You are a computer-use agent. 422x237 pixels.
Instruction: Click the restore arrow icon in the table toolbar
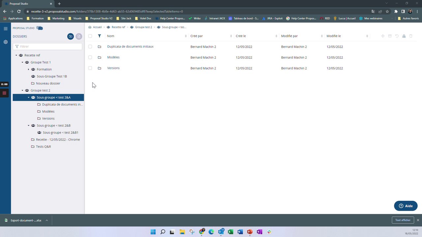click(x=397, y=36)
